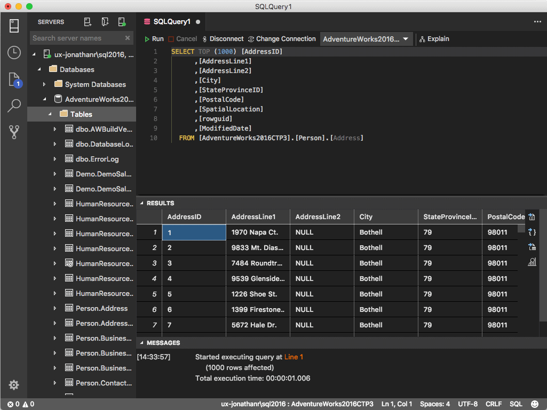Click CRLF line ending setting

click(x=493, y=404)
